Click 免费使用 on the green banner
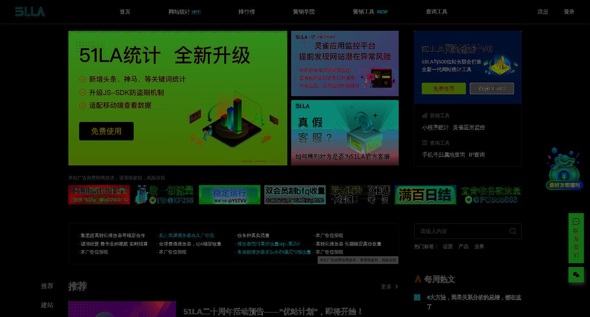Image resolution: width=590 pixels, height=317 pixels. (106, 131)
